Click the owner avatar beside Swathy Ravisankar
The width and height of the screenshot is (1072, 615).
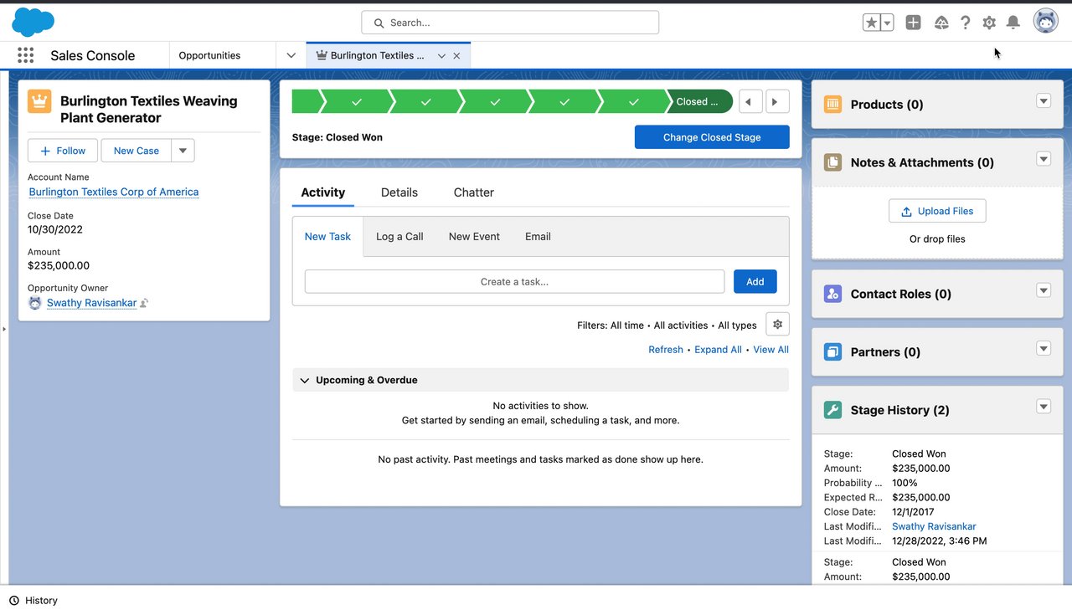click(34, 303)
